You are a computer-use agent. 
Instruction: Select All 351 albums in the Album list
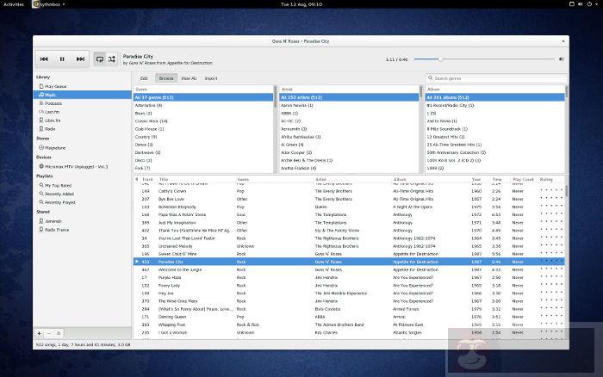[x=495, y=97]
